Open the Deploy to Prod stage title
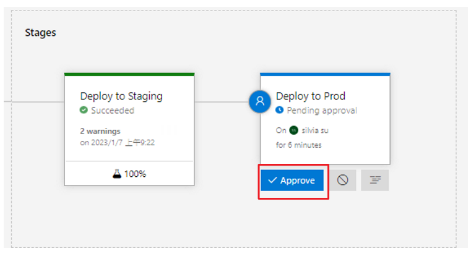 (x=310, y=96)
